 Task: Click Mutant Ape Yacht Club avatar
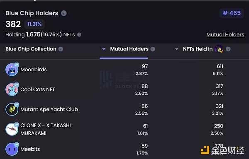click(12, 109)
